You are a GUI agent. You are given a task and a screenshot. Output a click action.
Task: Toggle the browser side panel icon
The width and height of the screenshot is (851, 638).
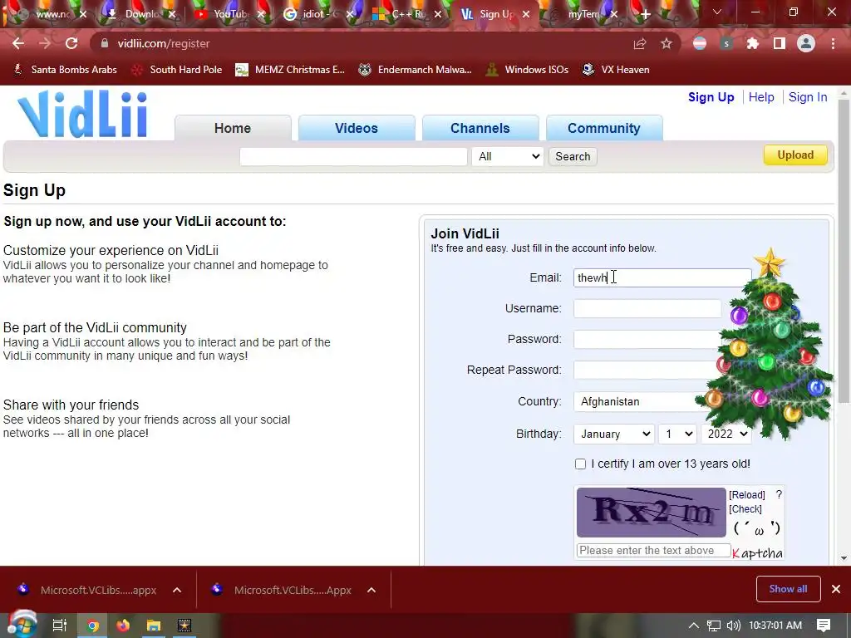(780, 43)
